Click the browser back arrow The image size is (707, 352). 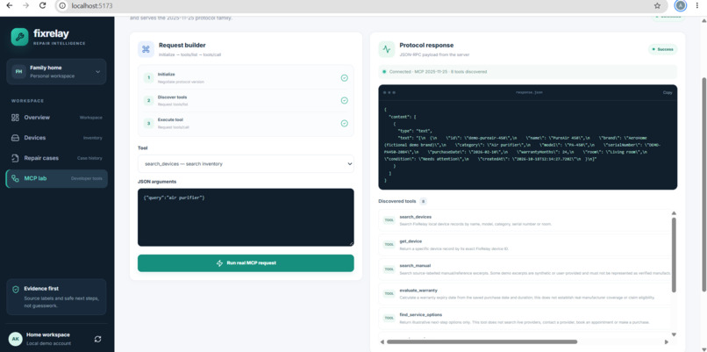tap(10, 6)
